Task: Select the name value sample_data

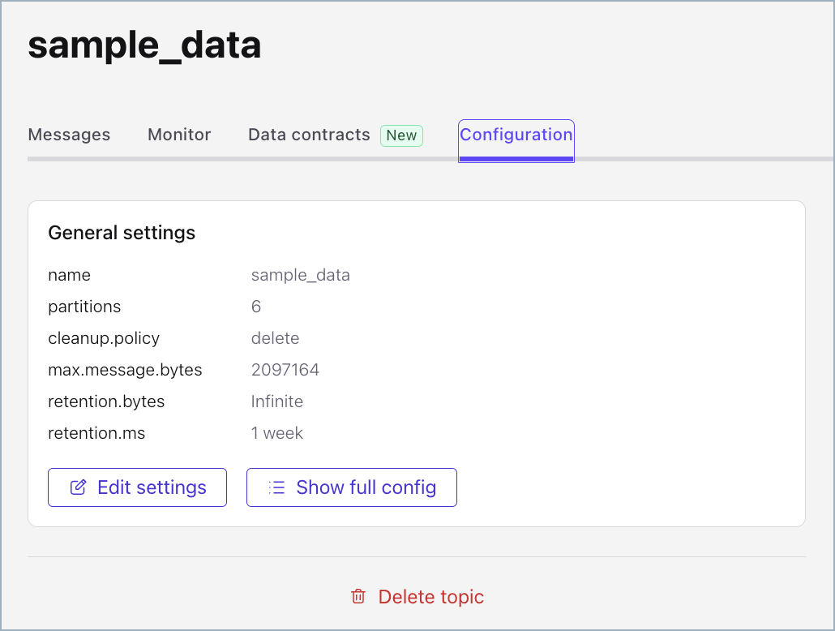Action: (301, 275)
